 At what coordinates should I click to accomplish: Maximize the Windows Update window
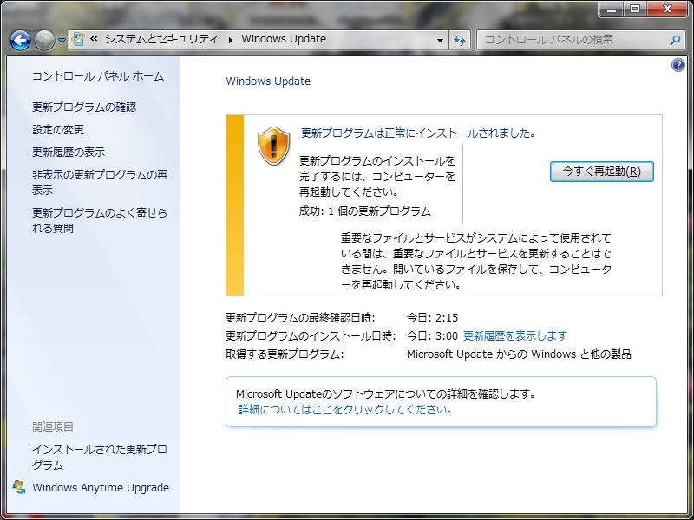point(635,9)
